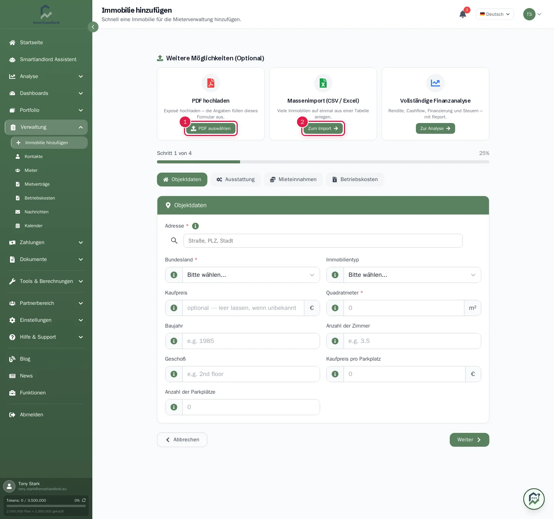554x519 pixels.
Task: Click the token usage progress bar
Action: click(x=46, y=506)
